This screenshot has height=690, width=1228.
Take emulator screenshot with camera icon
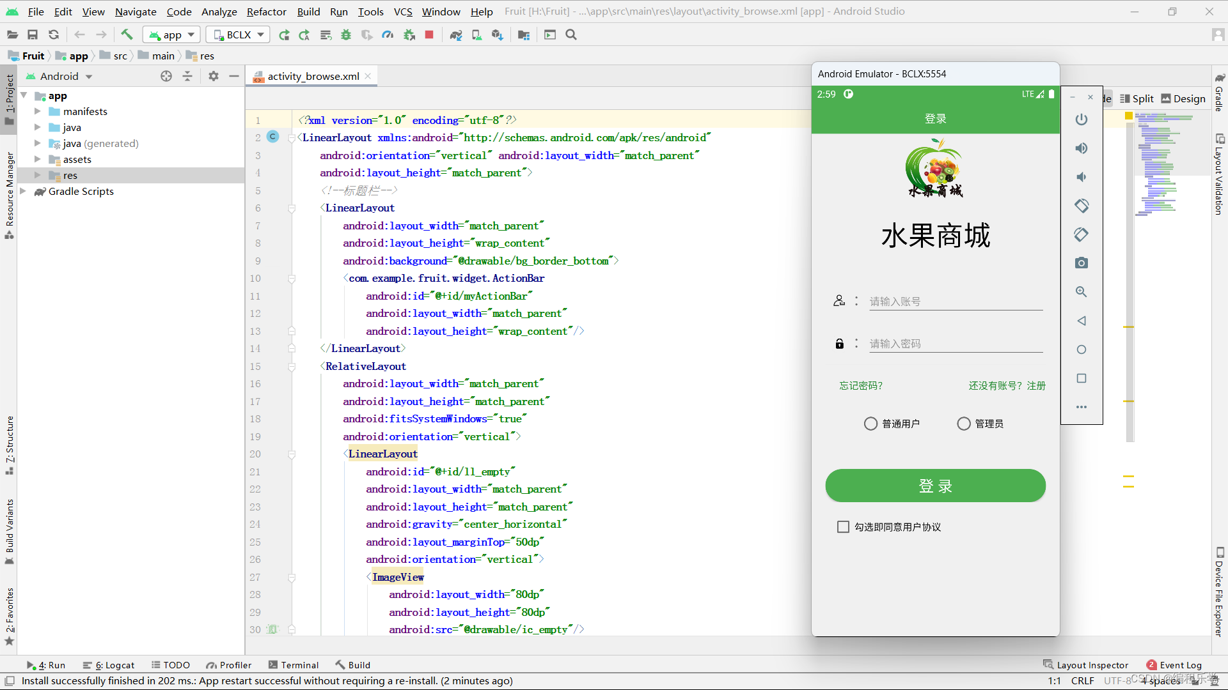click(x=1081, y=263)
